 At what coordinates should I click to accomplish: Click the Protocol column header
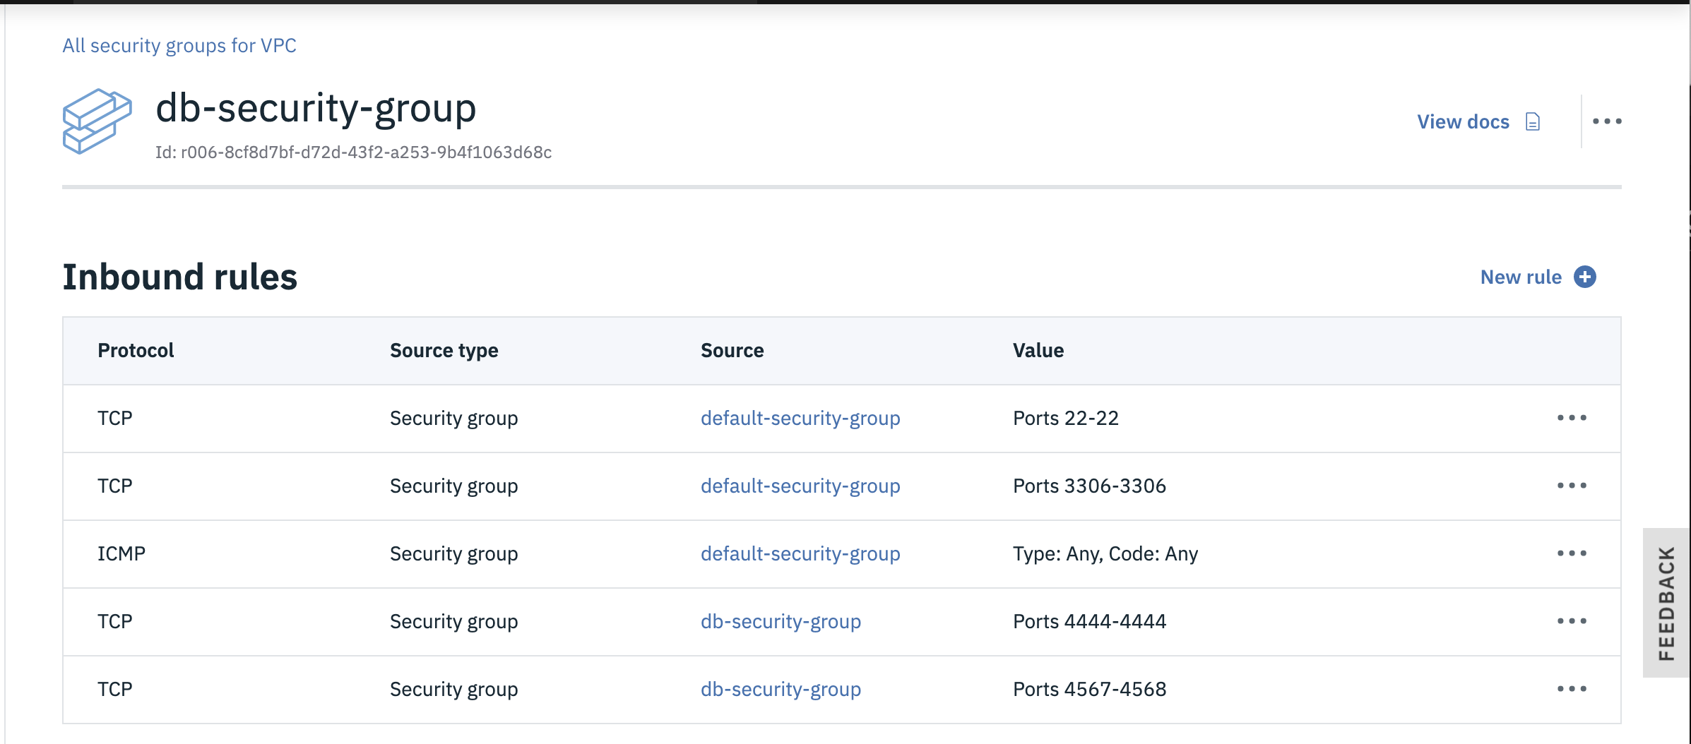coord(136,351)
